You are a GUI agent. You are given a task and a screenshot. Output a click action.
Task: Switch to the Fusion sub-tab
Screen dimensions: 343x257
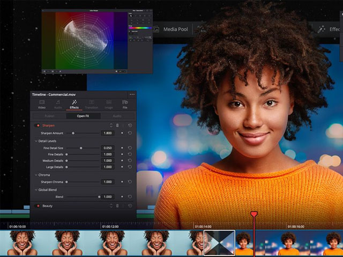pos(49,116)
